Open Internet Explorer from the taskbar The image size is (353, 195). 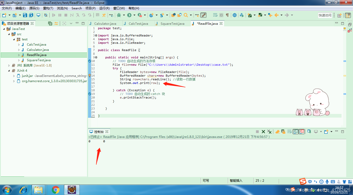click(23, 190)
